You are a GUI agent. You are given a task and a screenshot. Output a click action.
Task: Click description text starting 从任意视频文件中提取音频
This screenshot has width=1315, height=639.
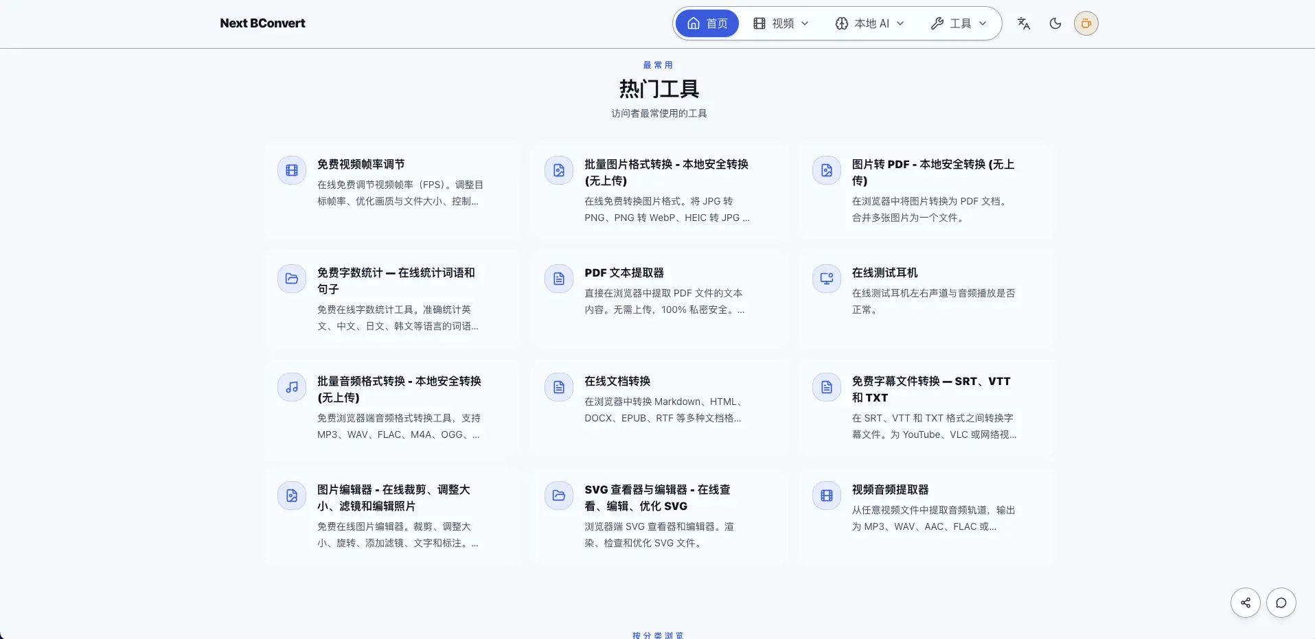point(933,518)
